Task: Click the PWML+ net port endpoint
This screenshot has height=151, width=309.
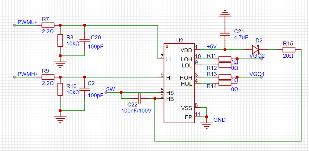Action: (14, 25)
